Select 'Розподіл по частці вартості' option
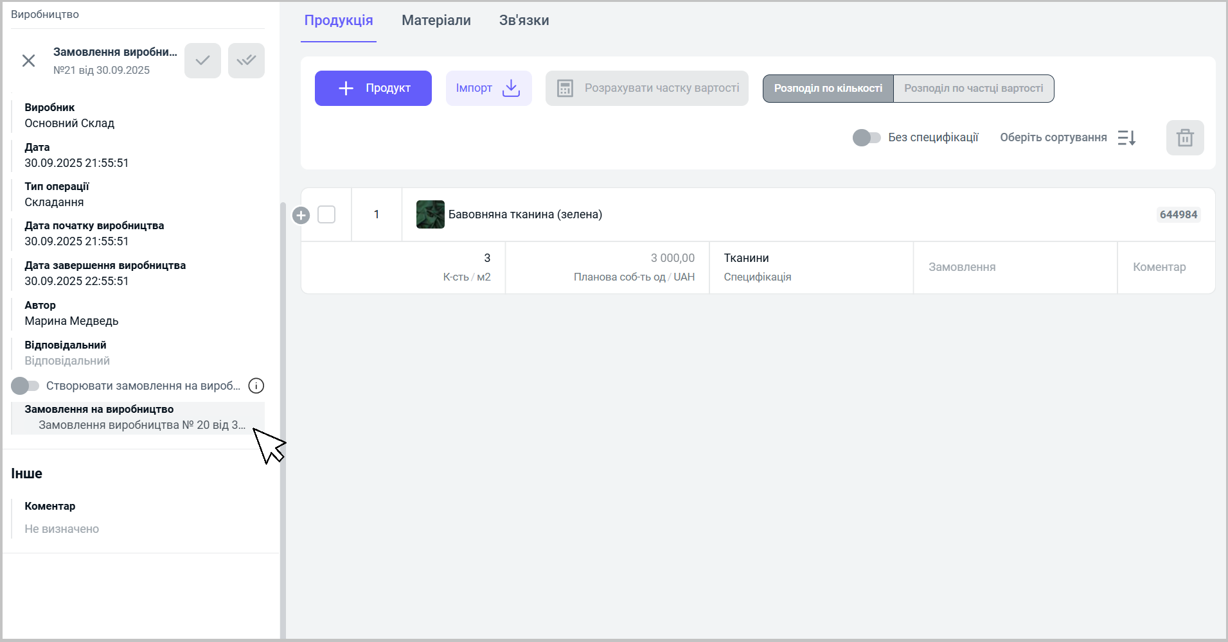The image size is (1228, 642). click(x=973, y=89)
